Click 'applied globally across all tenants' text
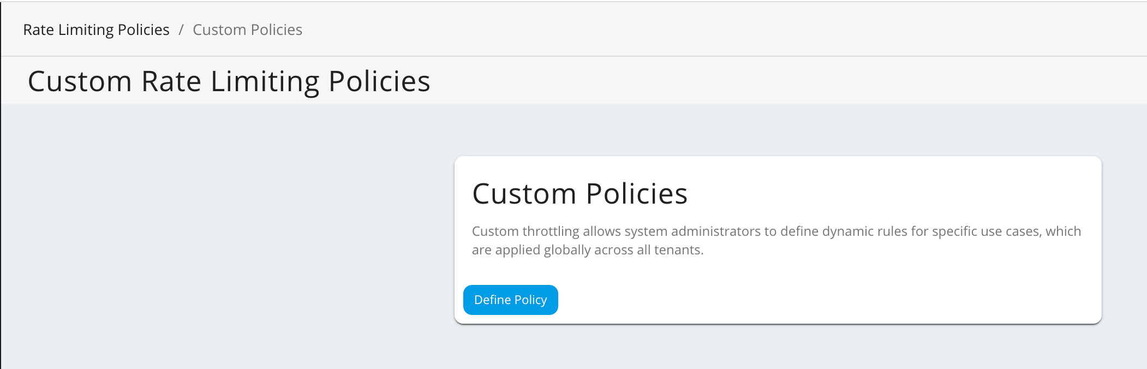The width and height of the screenshot is (1147, 369). 599,249
